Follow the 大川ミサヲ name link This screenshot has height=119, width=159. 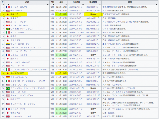[x=15, y=40]
